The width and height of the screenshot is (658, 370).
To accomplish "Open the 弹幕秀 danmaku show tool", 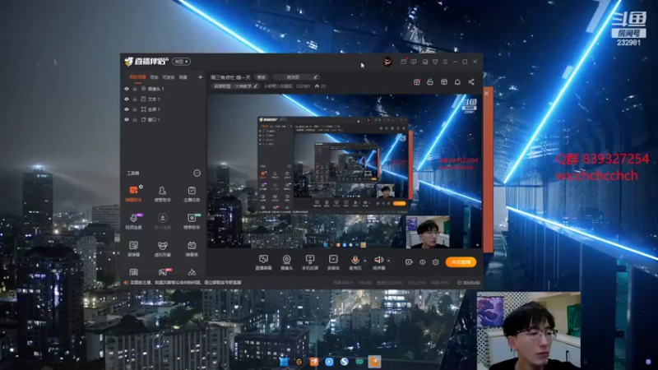I will 192,248.
